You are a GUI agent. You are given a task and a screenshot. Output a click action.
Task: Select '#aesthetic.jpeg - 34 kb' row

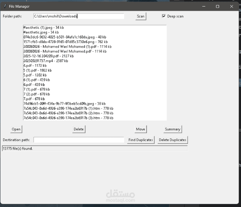[x=95, y=32]
